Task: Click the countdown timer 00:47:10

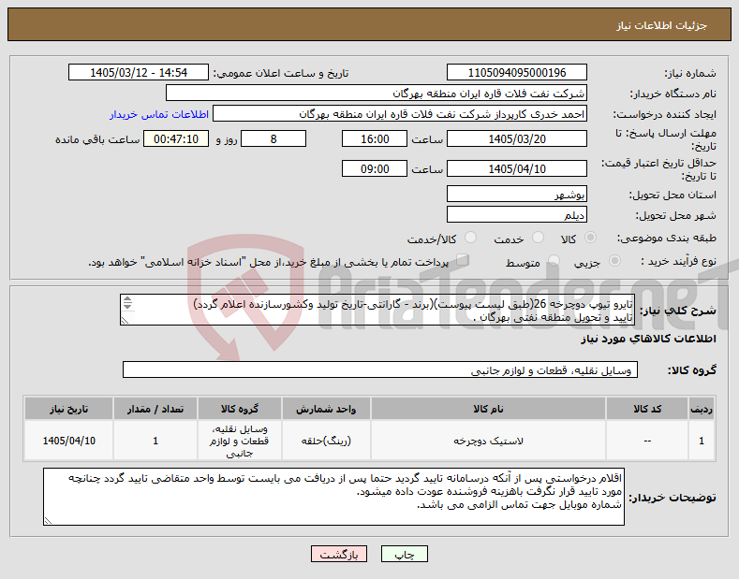Action: pyautogui.click(x=176, y=138)
